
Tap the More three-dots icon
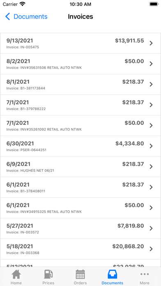145,274
